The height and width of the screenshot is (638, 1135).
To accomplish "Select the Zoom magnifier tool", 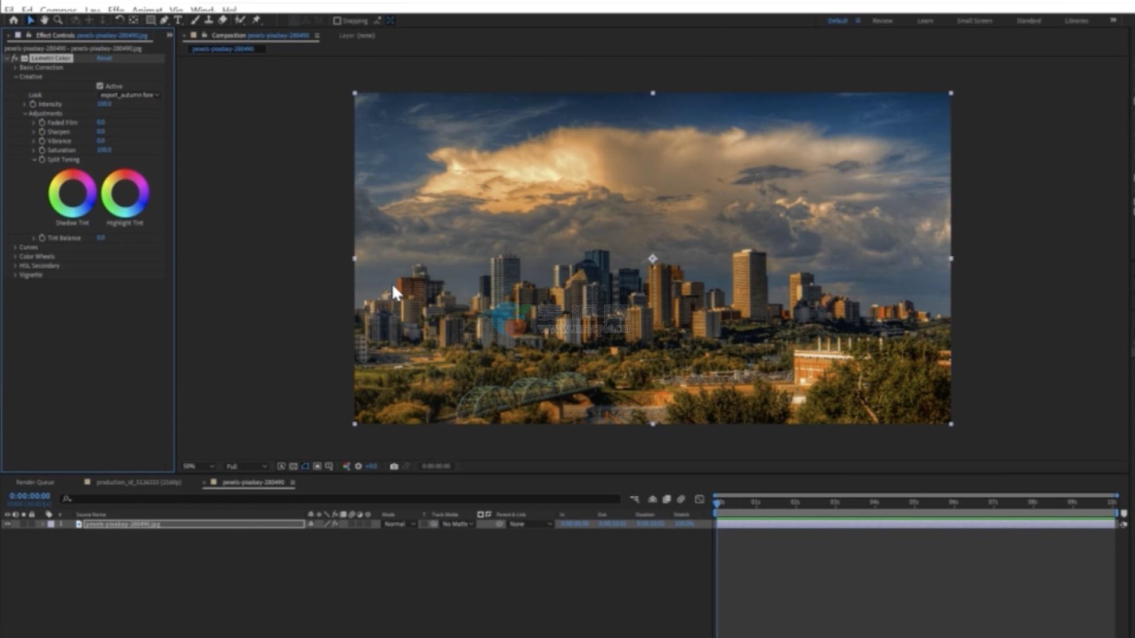I will 58,20.
